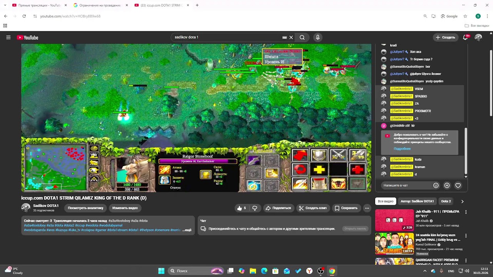Expand the description with …ещё

[187, 230]
